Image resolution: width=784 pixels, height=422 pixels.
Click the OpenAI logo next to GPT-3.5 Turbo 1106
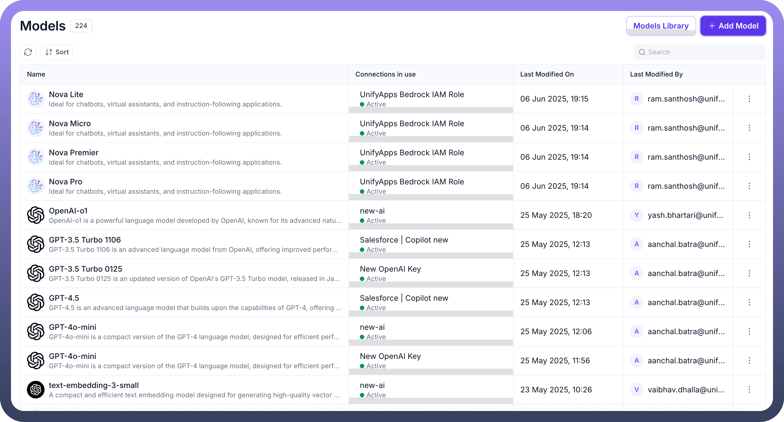click(x=36, y=244)
